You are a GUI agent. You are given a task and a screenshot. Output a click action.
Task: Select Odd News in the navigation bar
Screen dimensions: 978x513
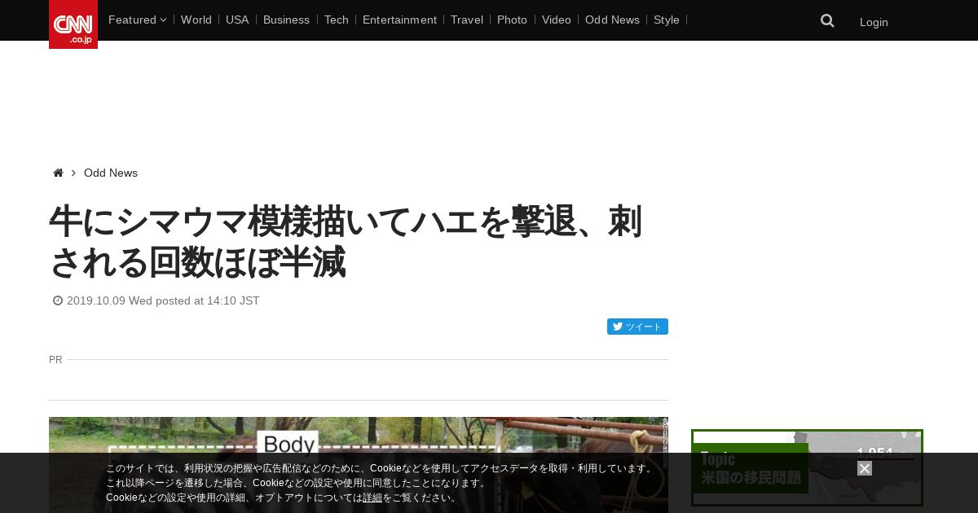(612, 20)
